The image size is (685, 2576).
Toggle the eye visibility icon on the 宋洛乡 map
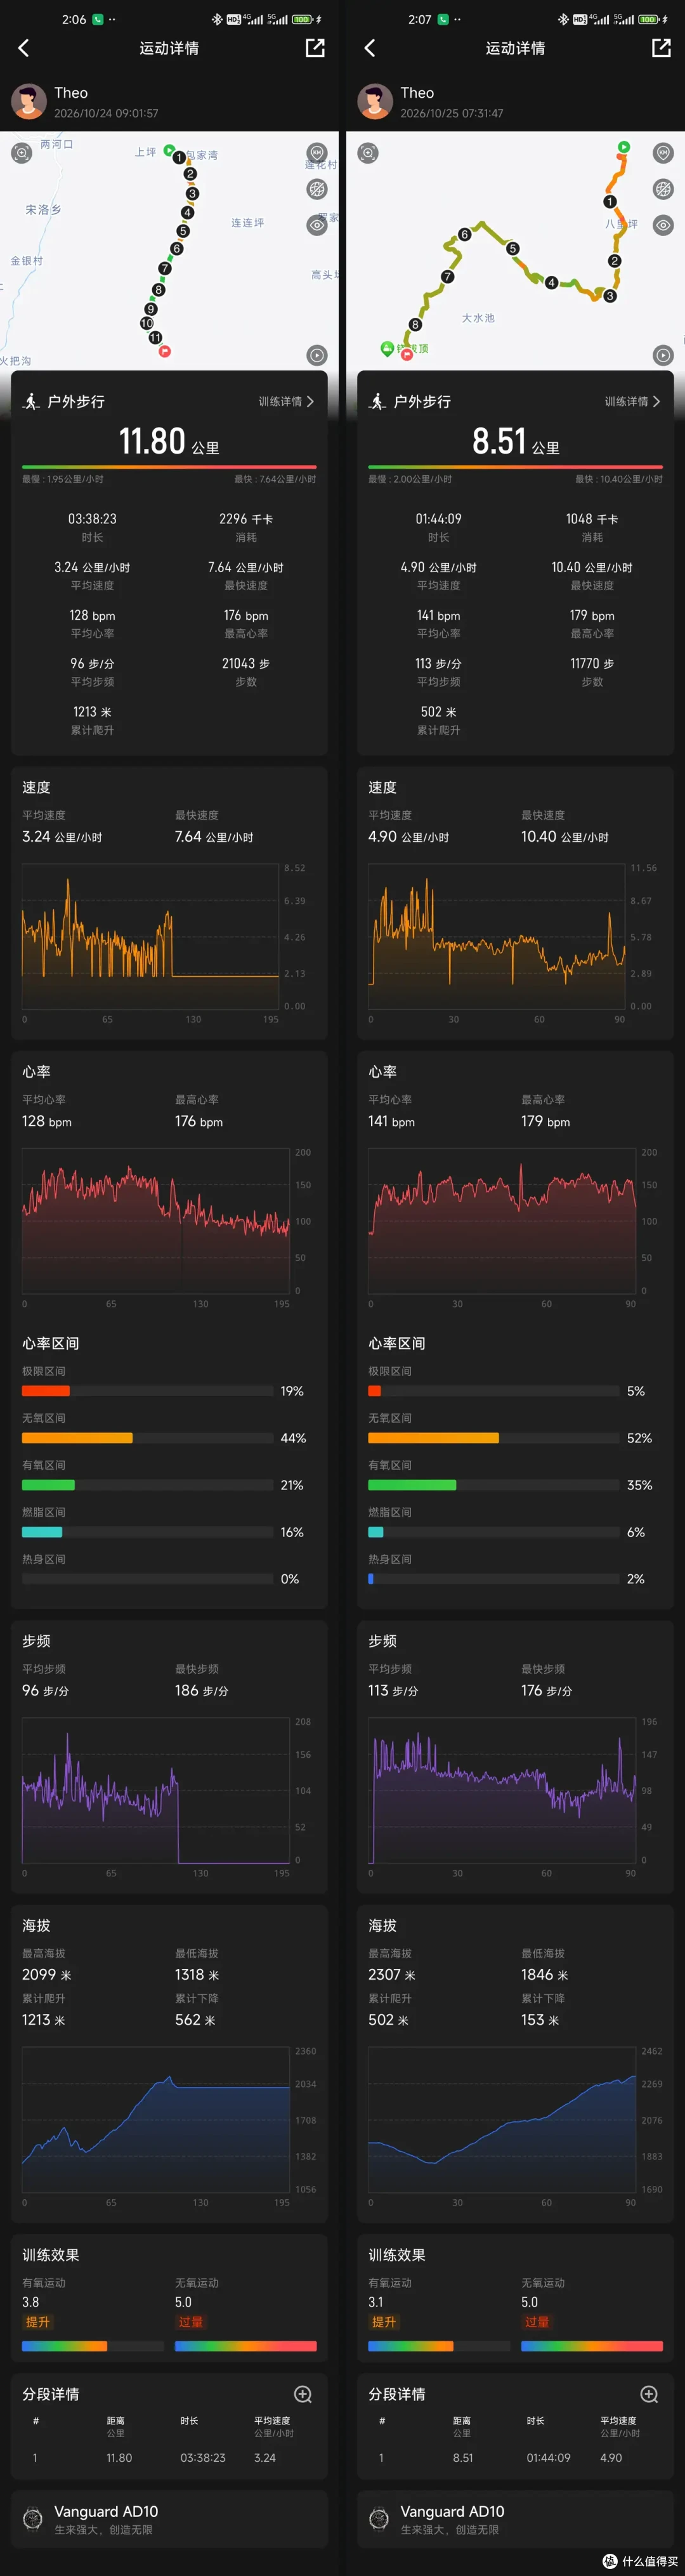[317, 225]
